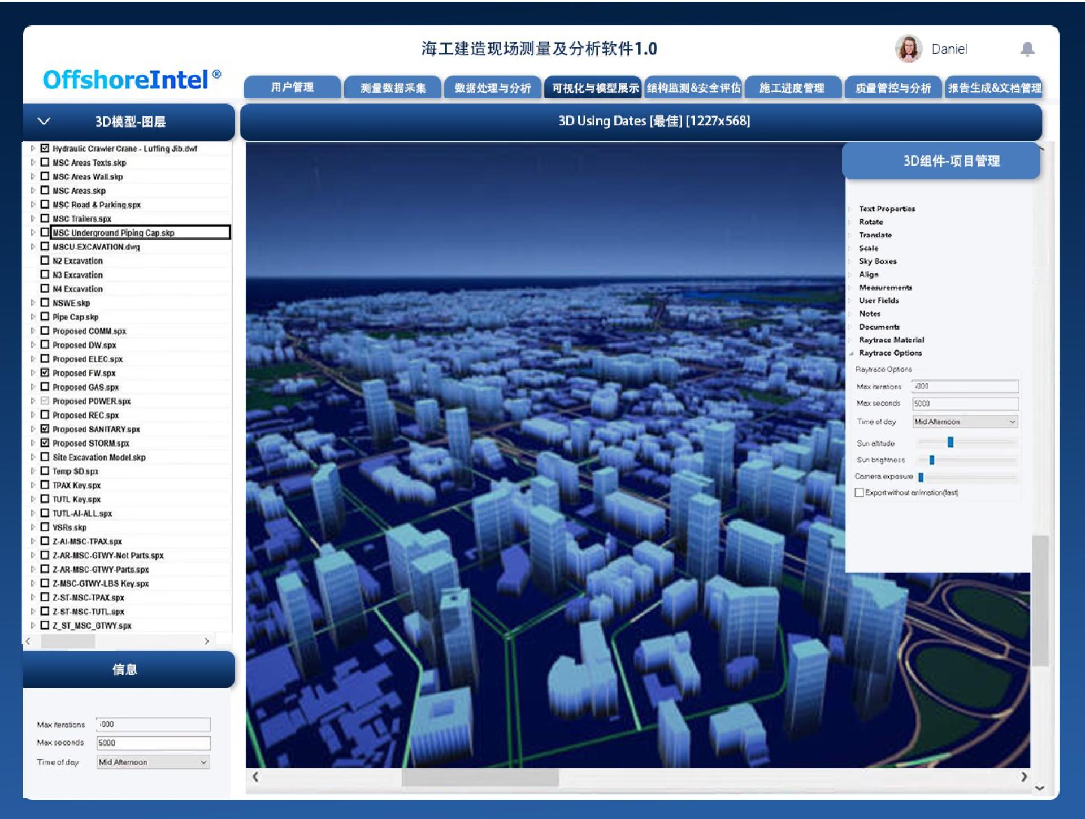Open Sky Boxes properties item

click(878, 261)
